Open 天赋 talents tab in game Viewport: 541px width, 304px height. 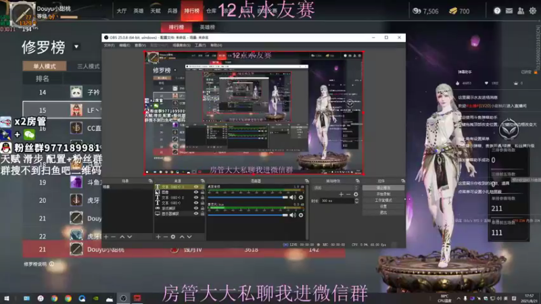tap(156, 11)
